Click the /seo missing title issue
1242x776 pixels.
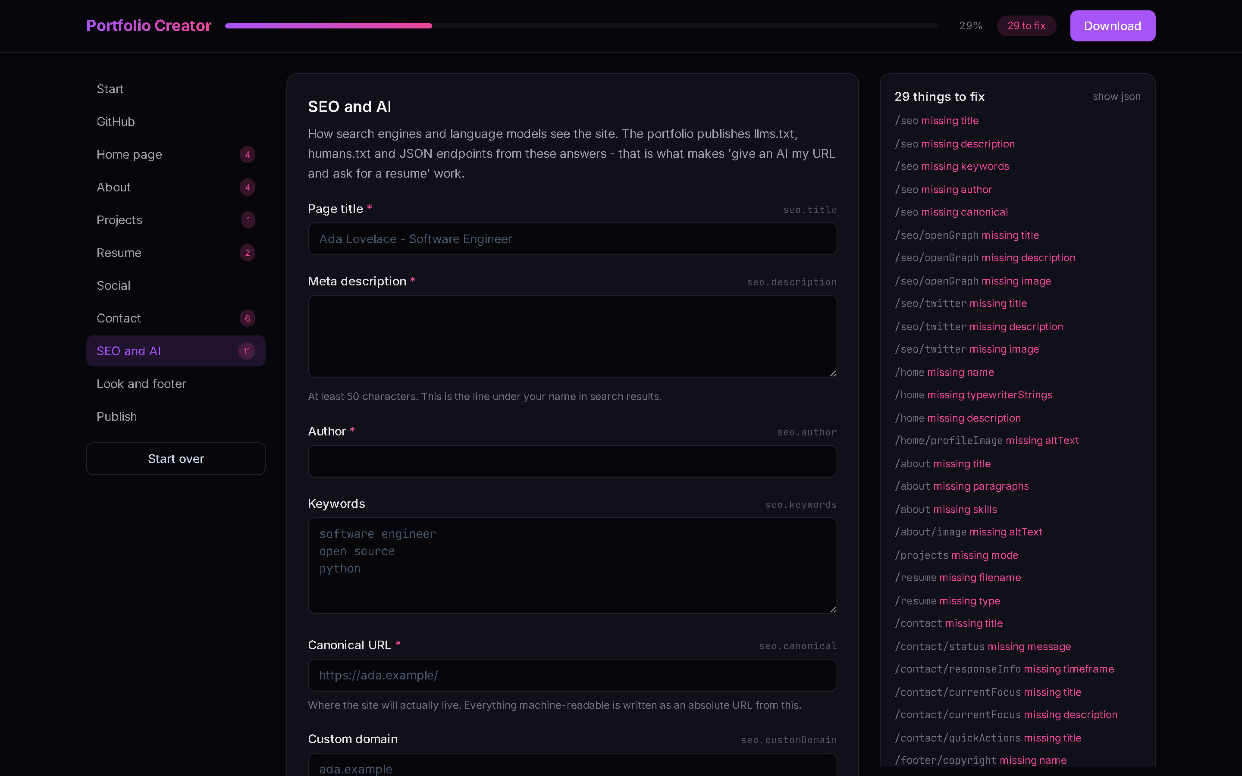point(937,121)
